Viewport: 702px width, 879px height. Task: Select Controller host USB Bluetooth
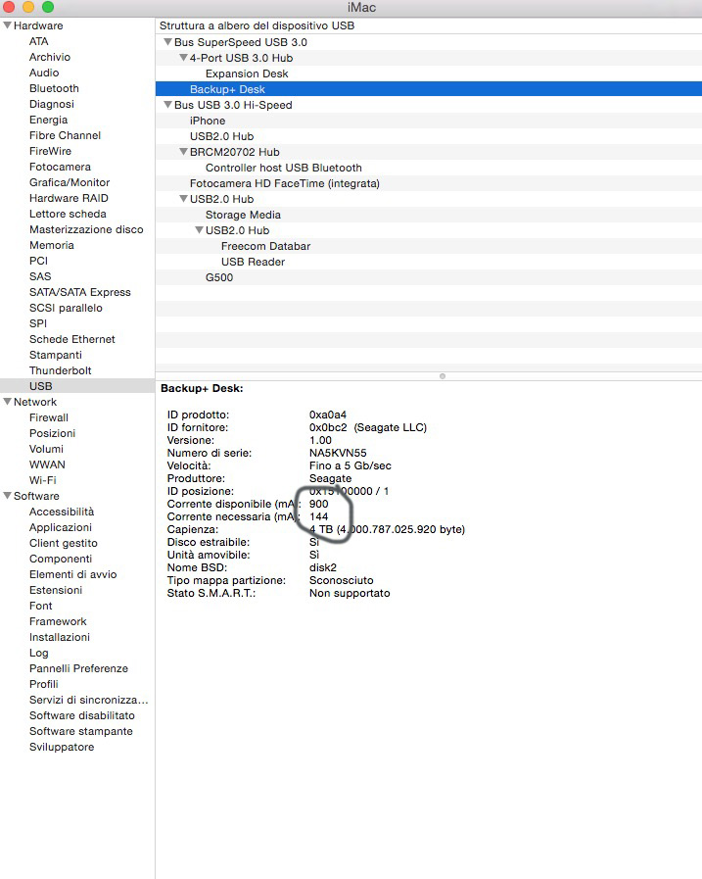coord(284,169)
